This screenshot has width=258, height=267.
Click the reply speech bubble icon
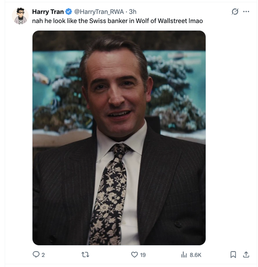[36, 255]
